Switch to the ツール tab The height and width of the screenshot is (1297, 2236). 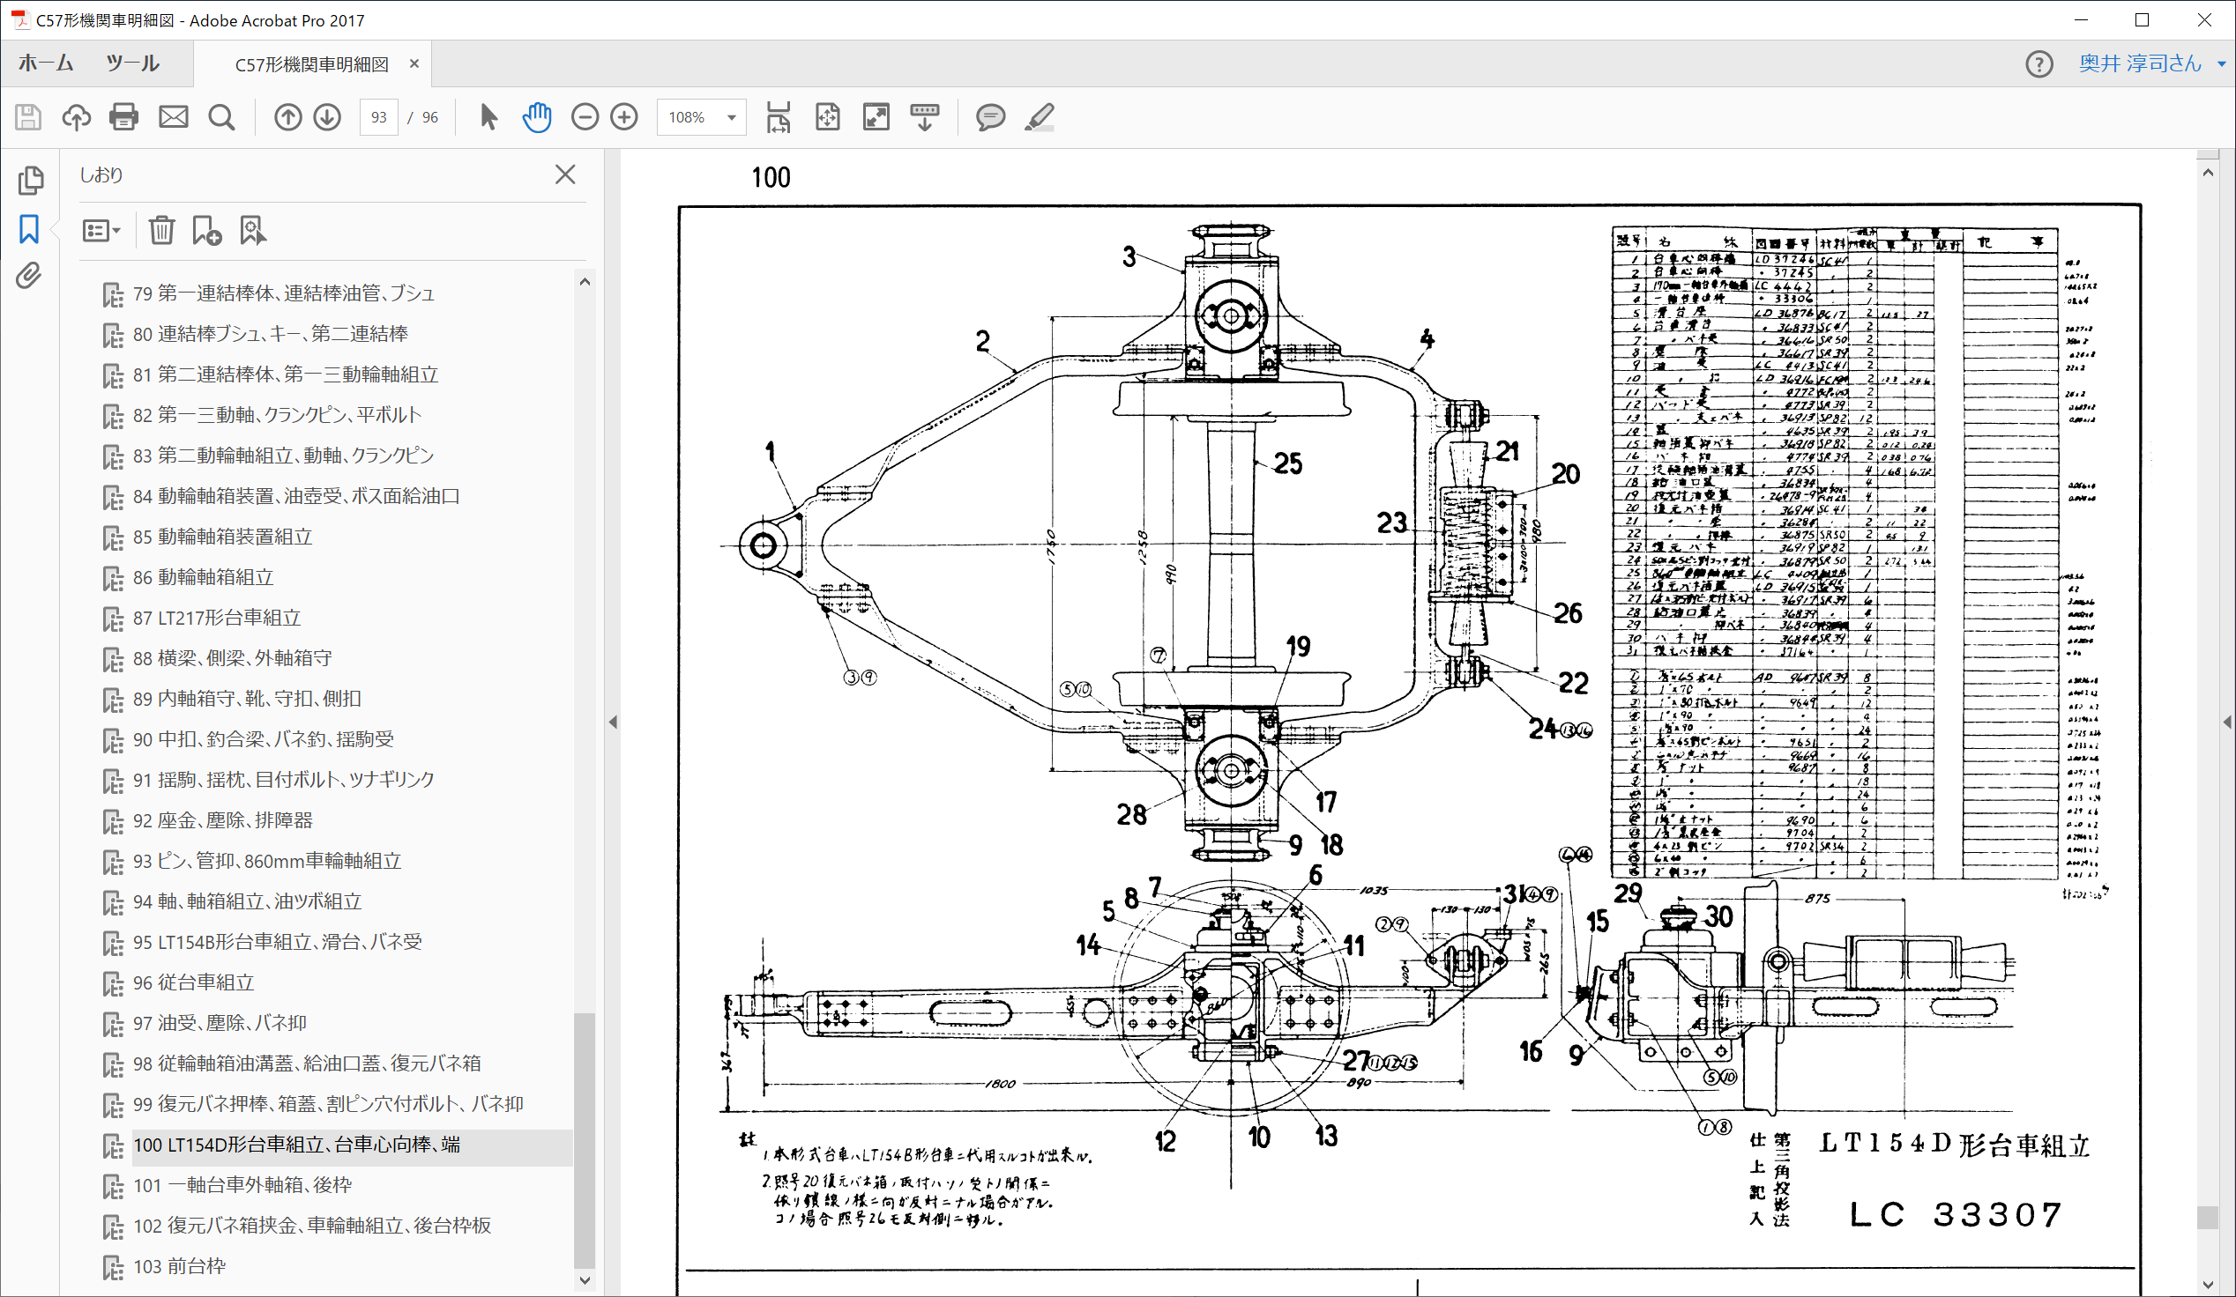(132, 63)
